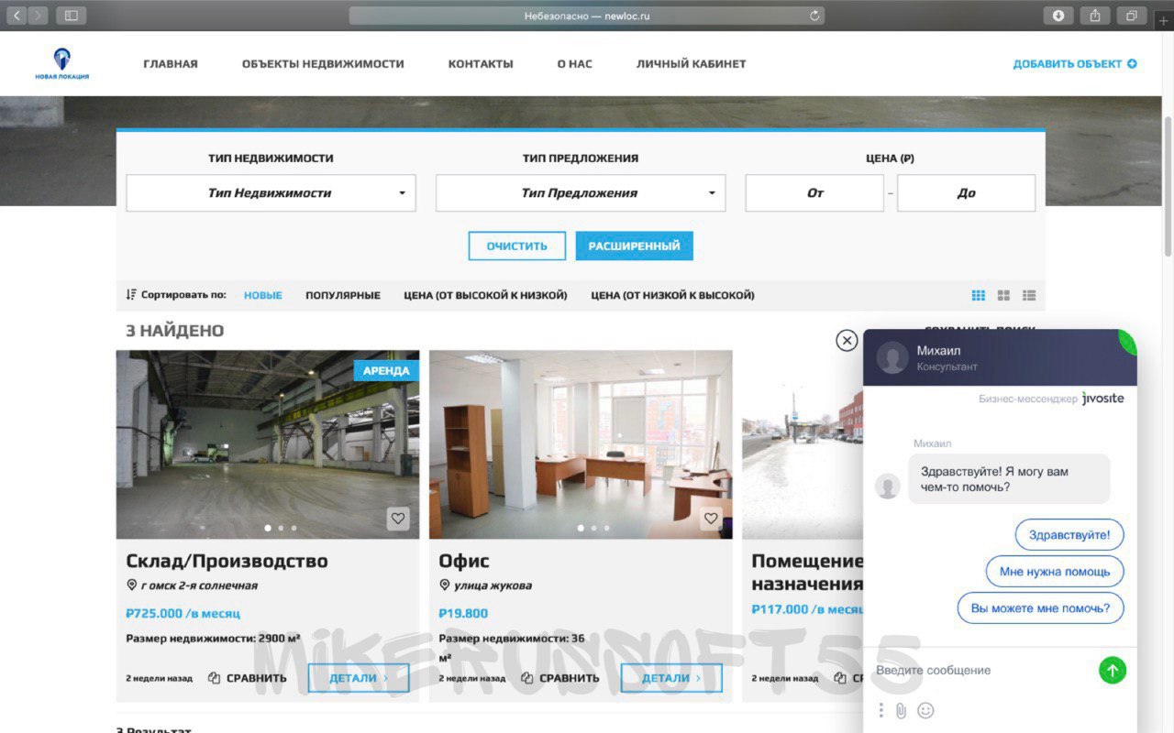Choose Вы можете мне помочь? quick reply
Image resolution: width=1174 pixels, height=733 pixels.
pyautogui.click(x=1041, y=608)
